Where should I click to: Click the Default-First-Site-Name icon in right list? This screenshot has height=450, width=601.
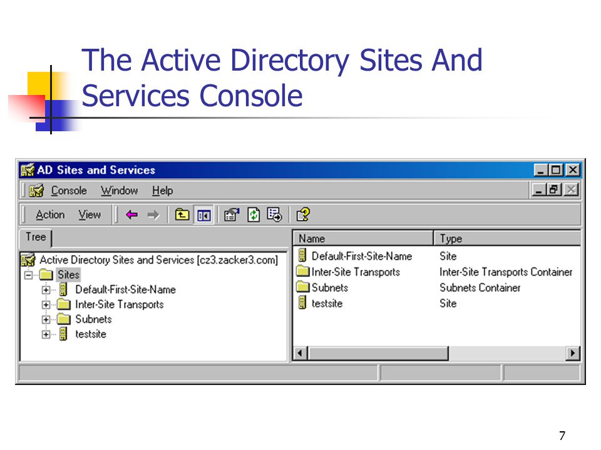point(302,255)
